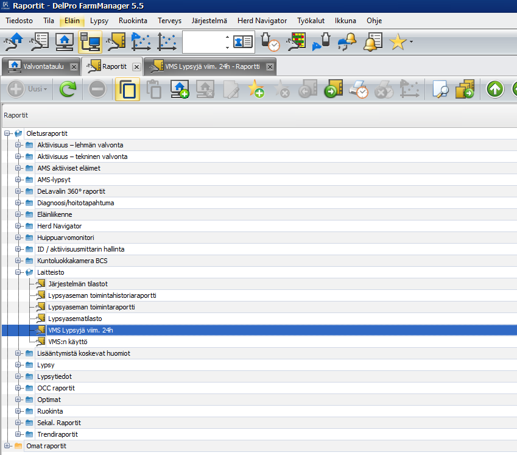
Task: Close the Valvontataulu tab
Action: point(74,67)
